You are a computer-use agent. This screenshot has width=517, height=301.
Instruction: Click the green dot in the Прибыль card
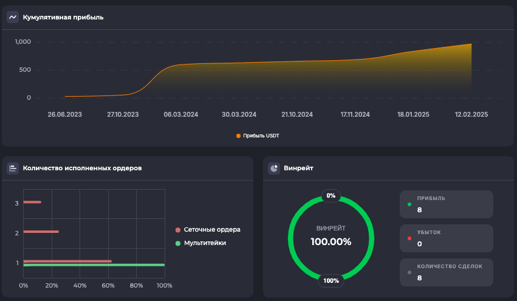tap(409, 205)
